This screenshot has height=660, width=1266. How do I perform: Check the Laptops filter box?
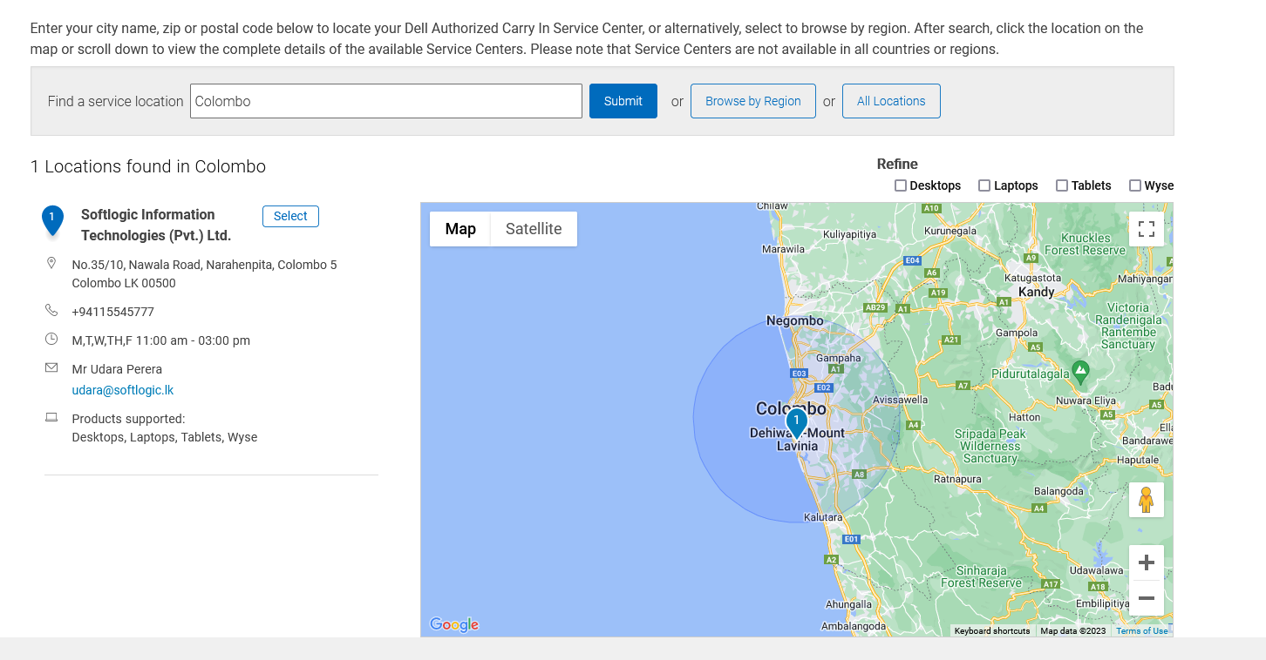[984, 185]
